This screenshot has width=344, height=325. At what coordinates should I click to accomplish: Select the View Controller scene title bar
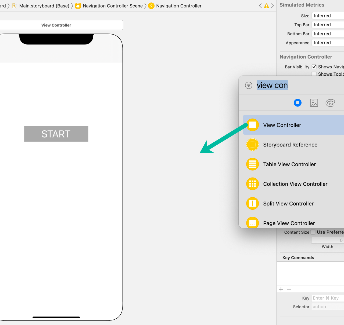[x=61, y=25]
